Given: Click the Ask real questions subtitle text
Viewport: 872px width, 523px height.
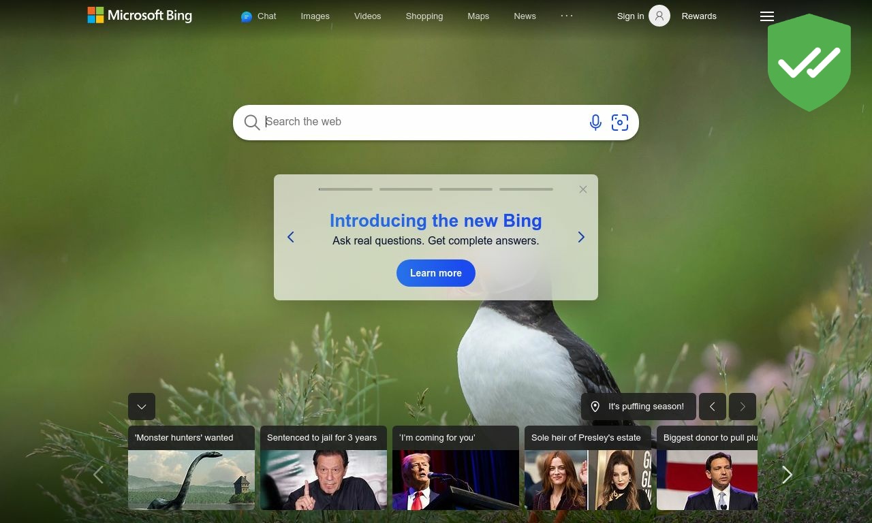Looking at the screenshot, I should (436, 240).
